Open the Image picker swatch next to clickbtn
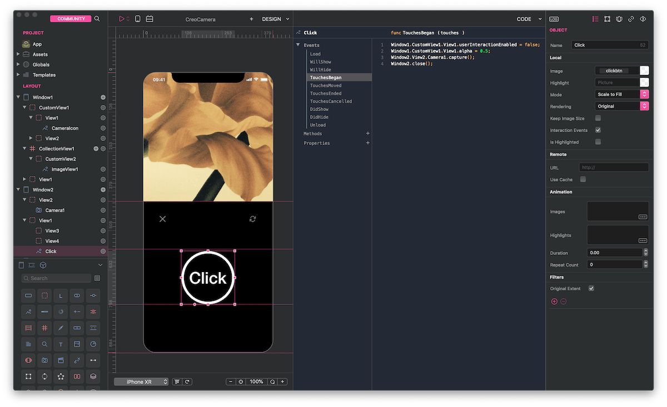667x407 pixels. (644, 71)
